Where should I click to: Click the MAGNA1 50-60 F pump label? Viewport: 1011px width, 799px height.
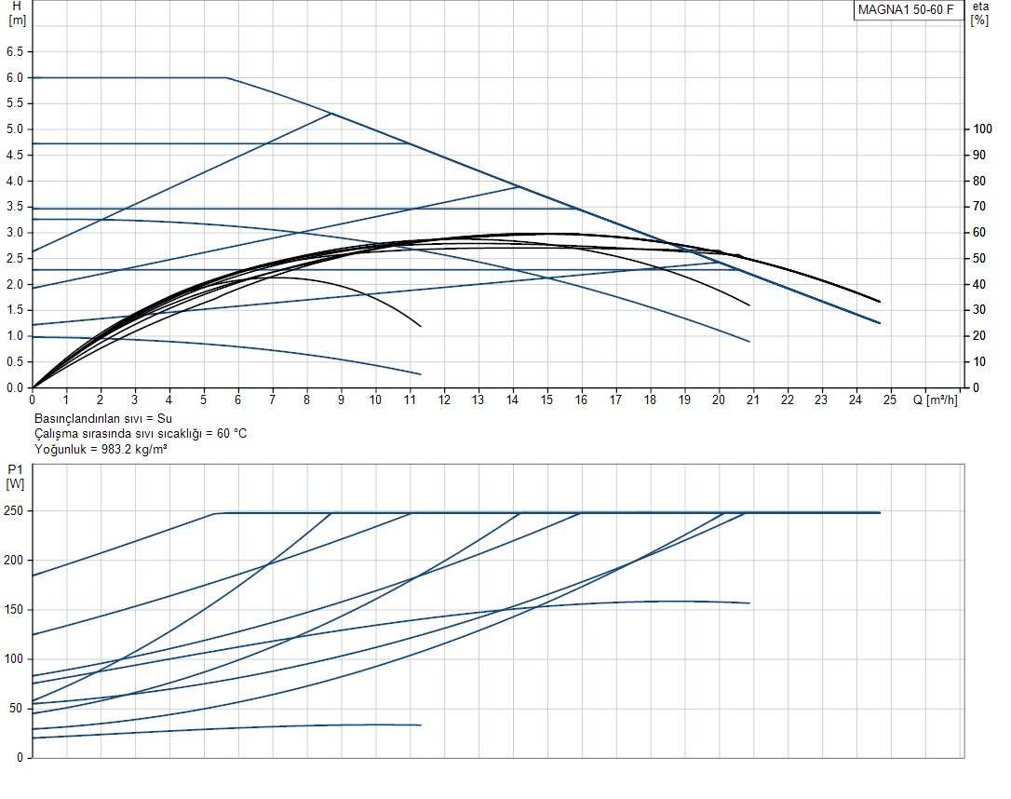pyautogui.click(x=908, y=9)
